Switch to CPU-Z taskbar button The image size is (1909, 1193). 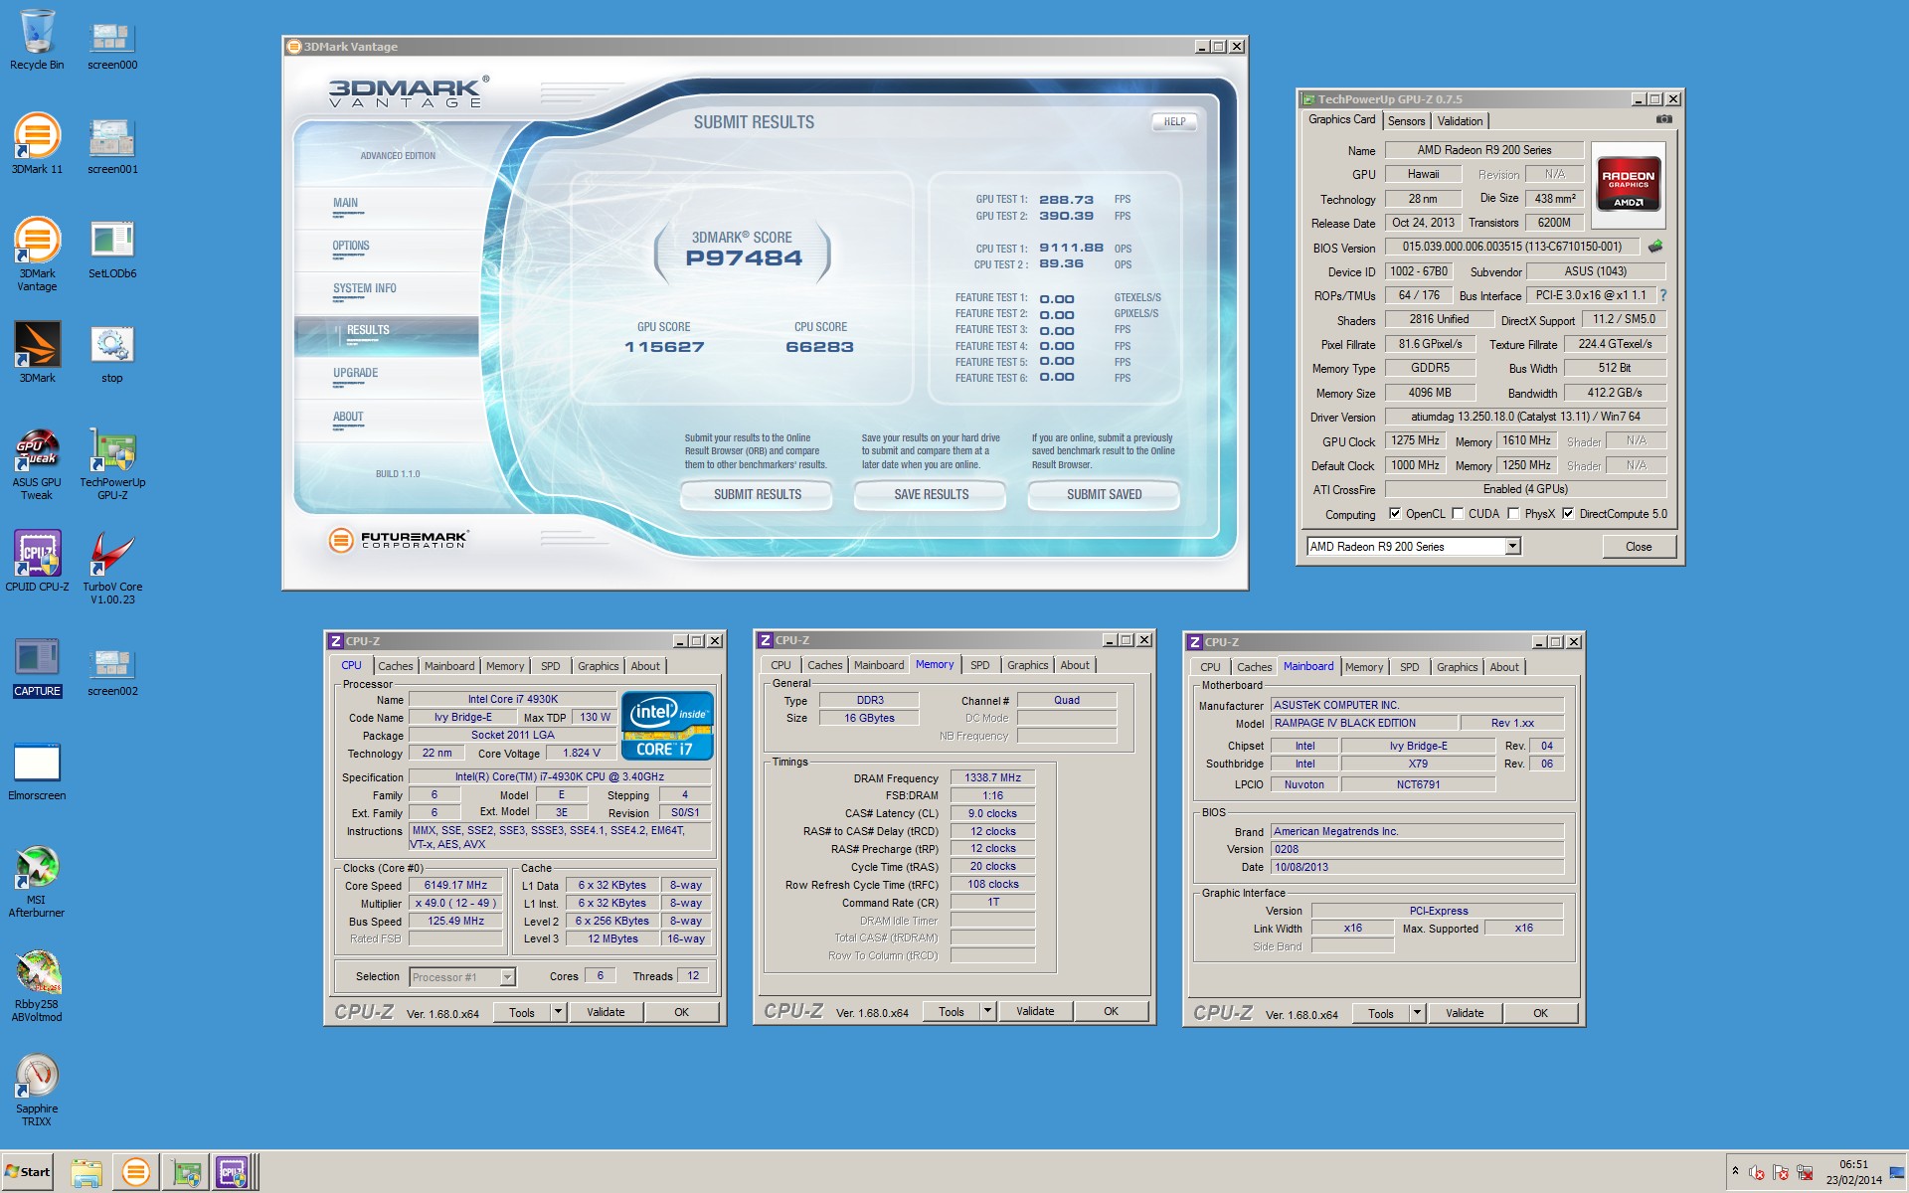233,1173
